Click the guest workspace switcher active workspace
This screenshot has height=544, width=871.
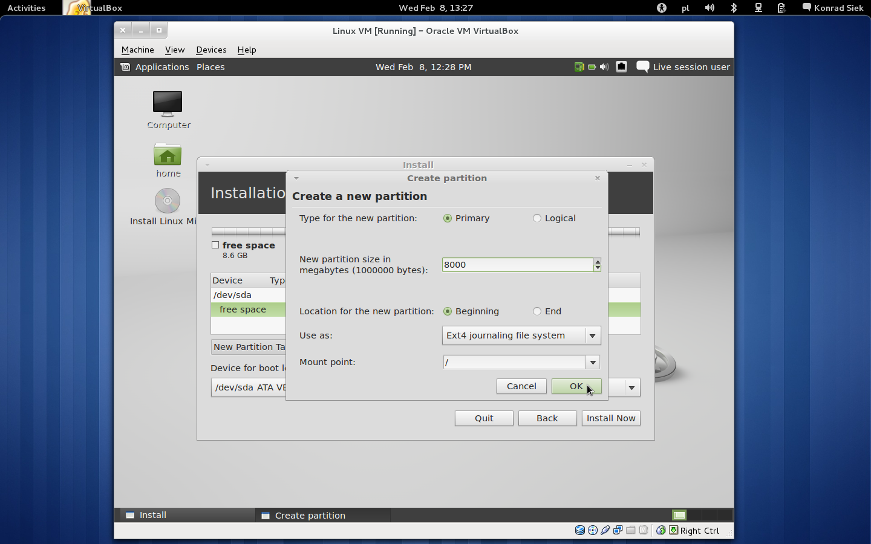pyautogui.click(x=679, y=515)
